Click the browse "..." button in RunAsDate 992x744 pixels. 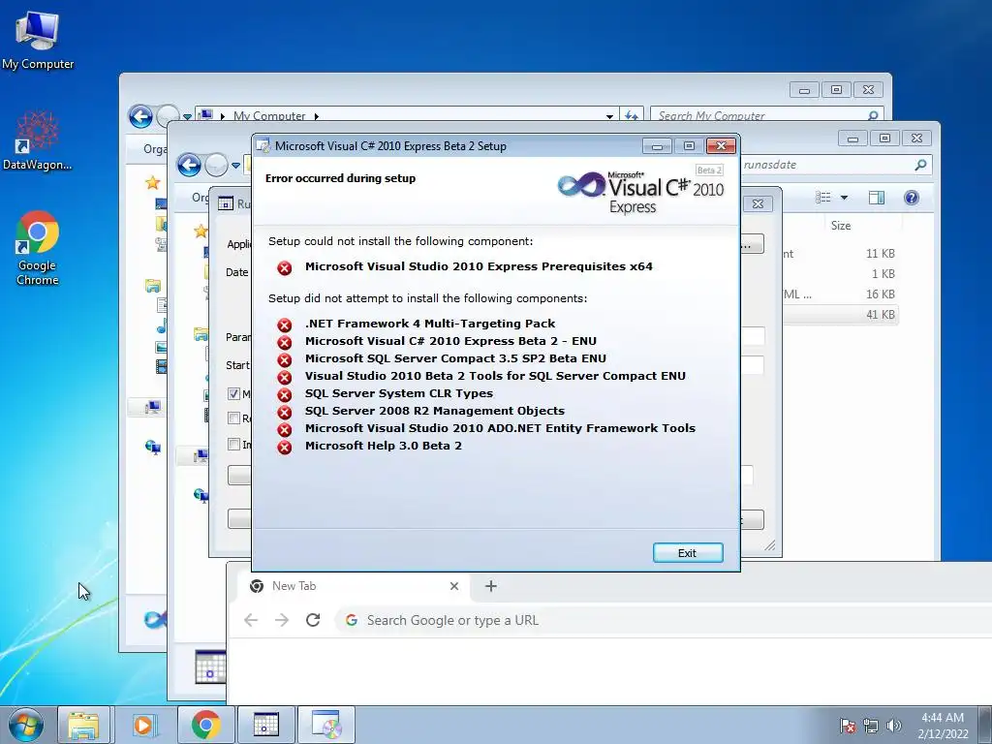(752, 243)
